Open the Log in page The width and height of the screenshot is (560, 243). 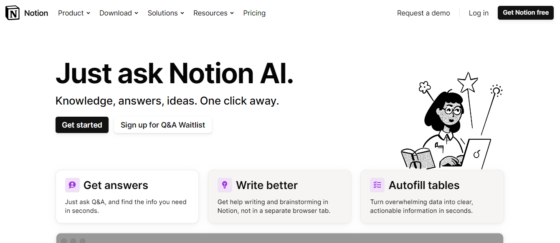[479, 13]
